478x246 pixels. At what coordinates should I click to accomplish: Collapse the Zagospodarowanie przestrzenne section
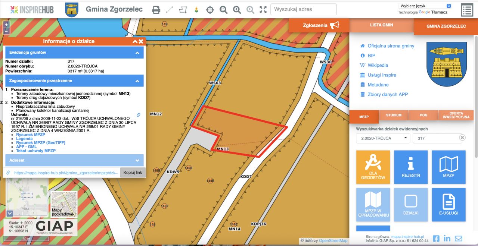[137, 81]
